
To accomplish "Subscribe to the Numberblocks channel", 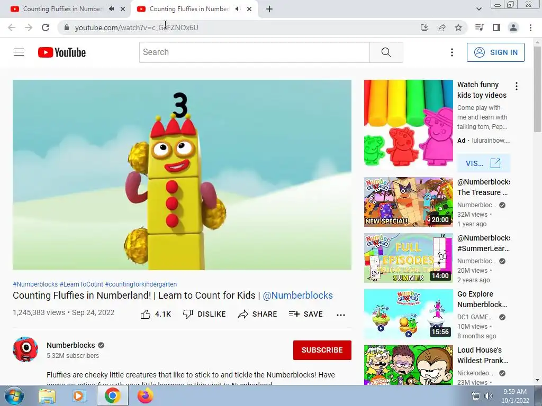I will [322, 350].
